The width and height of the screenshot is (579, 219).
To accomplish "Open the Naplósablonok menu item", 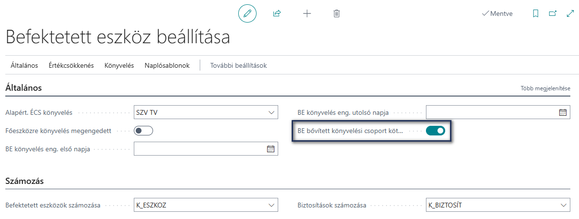I will [x=167, y=65].
